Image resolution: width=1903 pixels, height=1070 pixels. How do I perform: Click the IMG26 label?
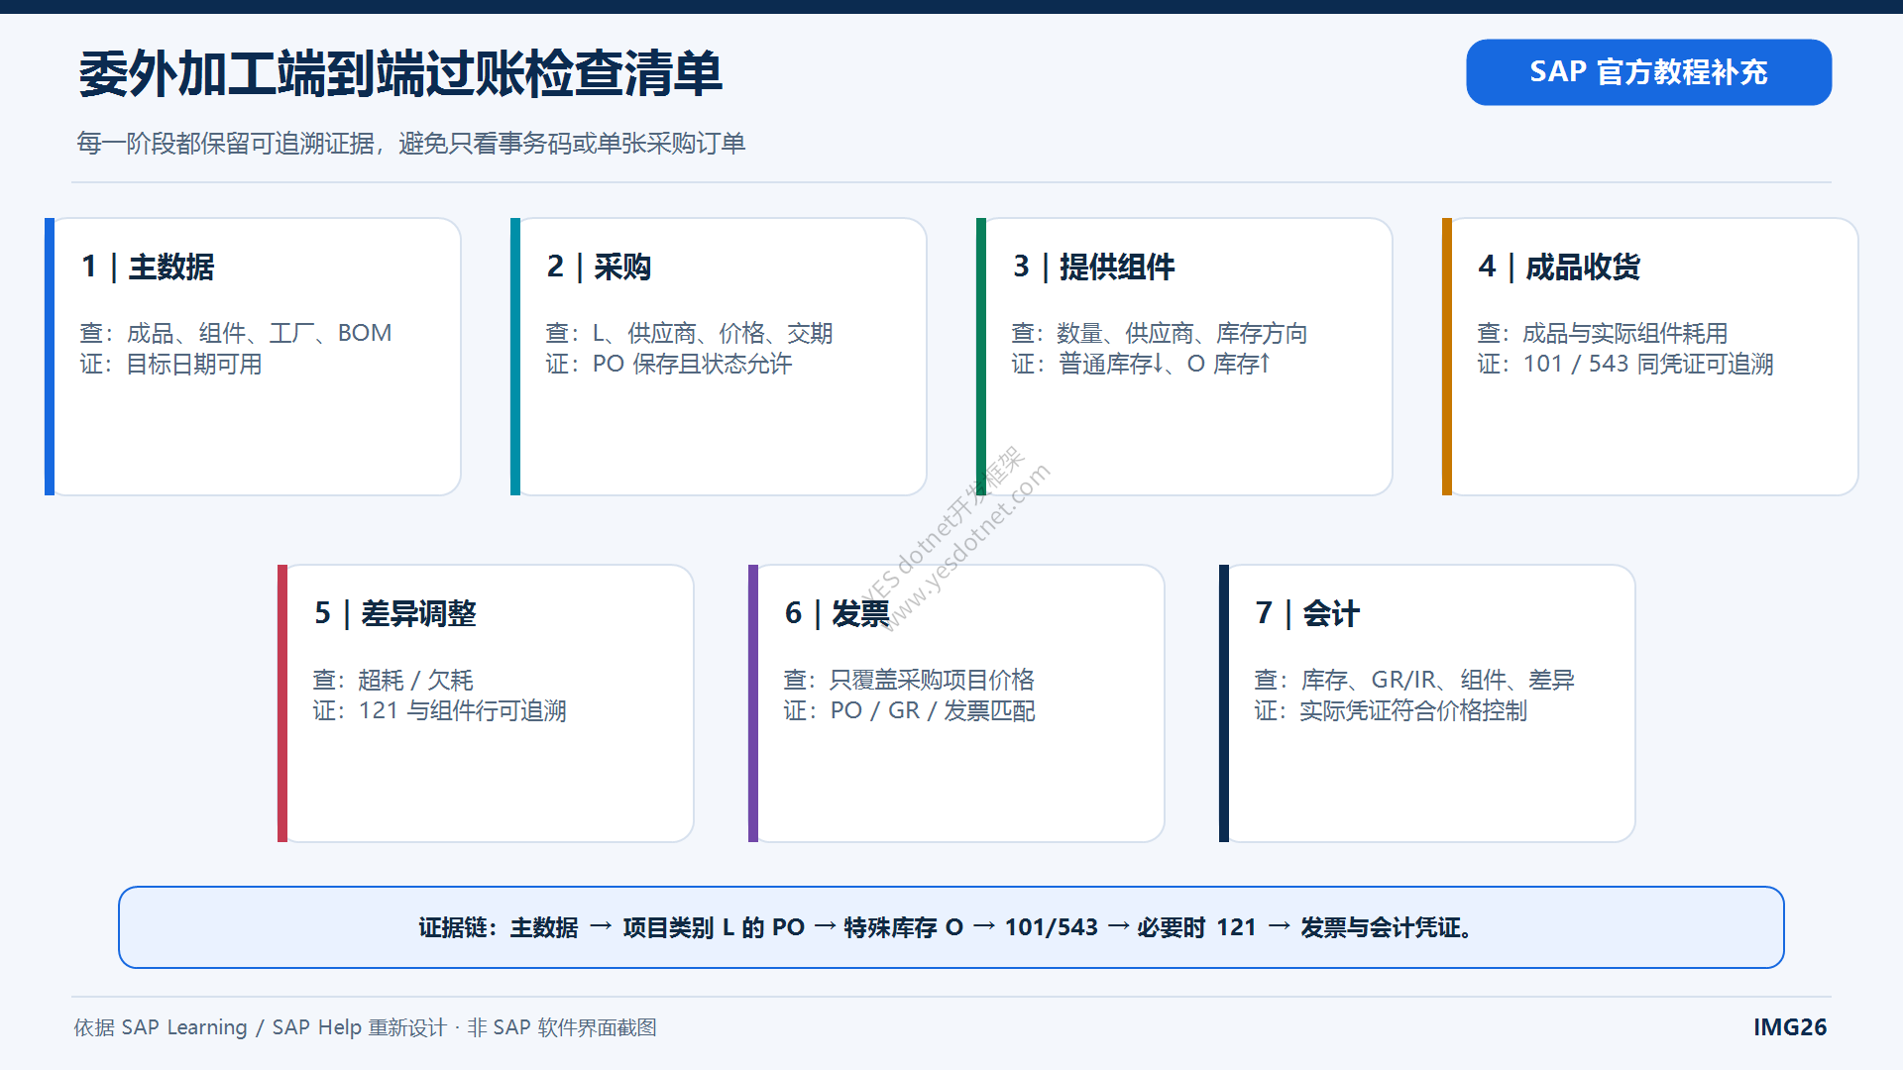coord(1790,1027)
